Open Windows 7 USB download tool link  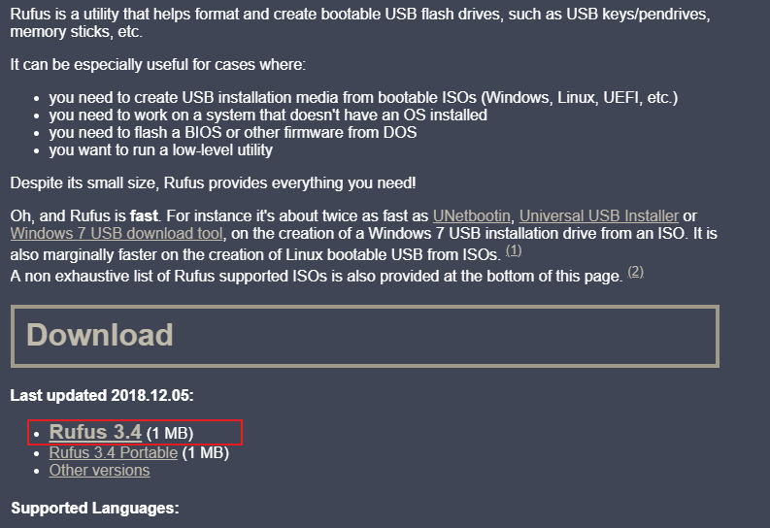pos(117,234)
